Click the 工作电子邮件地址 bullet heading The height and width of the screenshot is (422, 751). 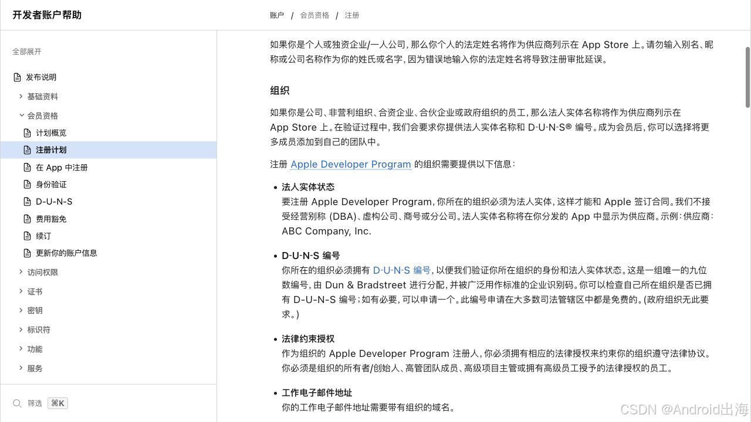[317, 393]
